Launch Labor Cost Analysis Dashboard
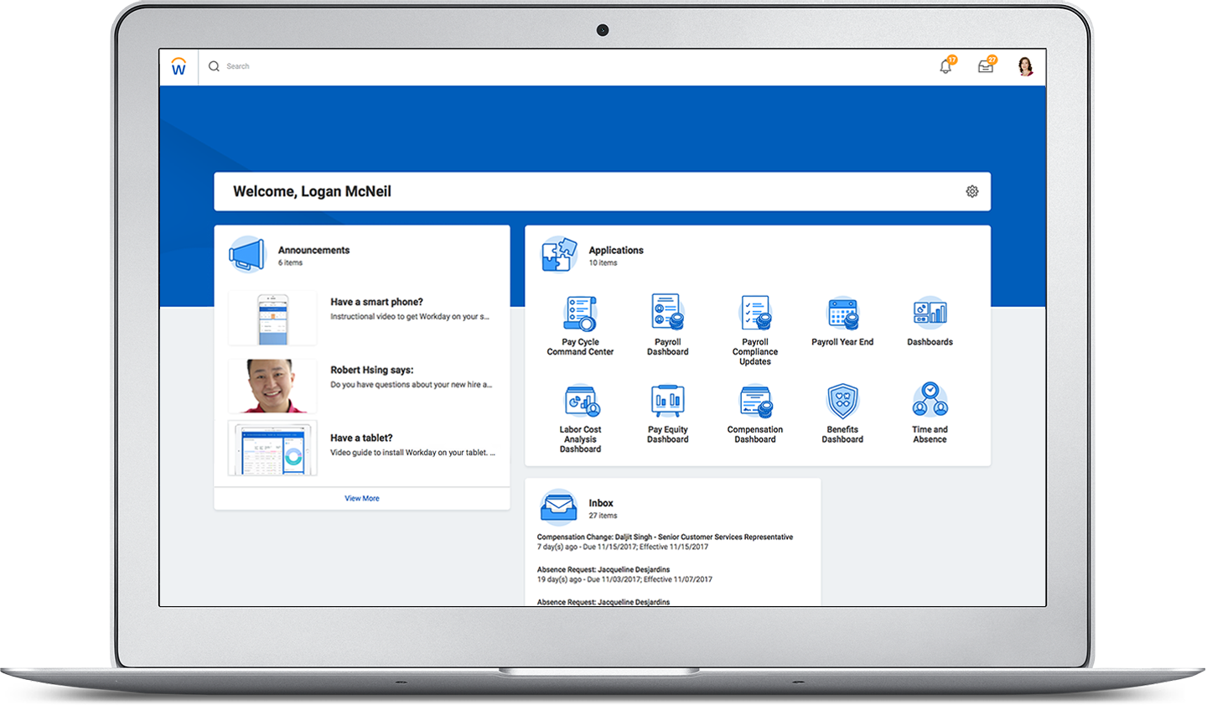The width and height of the screenshot is (1207, 716). (580, 402)
